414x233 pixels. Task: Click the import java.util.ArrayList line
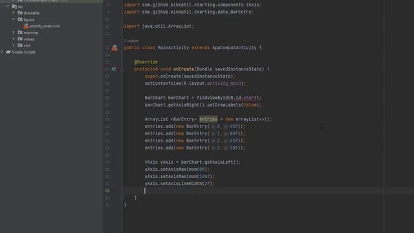[x=159, y=26]
